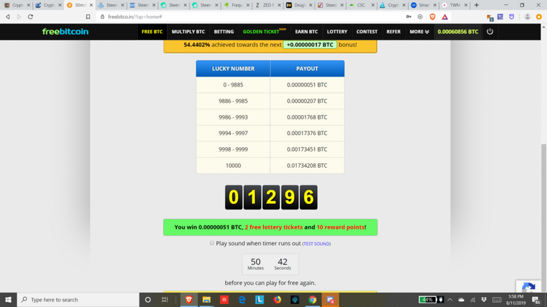This screenshot has width=547, height=307.
Task: Click the TEST SOUND link
Action: click(x=316, y=244)
